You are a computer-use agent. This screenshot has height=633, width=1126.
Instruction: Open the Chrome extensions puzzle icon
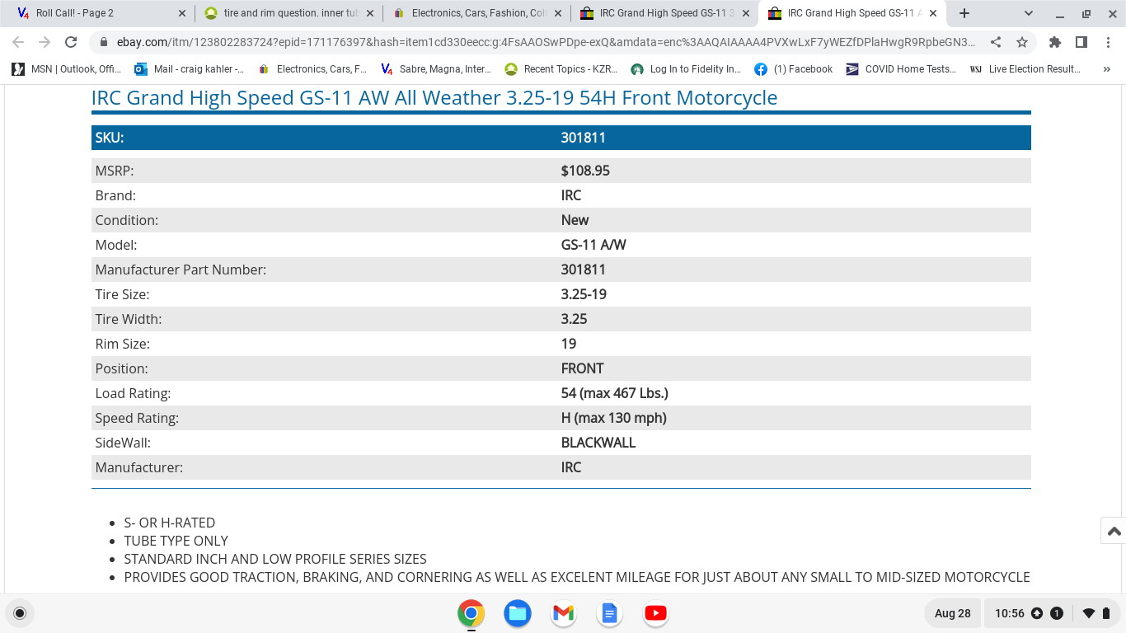pos(1055,42)
